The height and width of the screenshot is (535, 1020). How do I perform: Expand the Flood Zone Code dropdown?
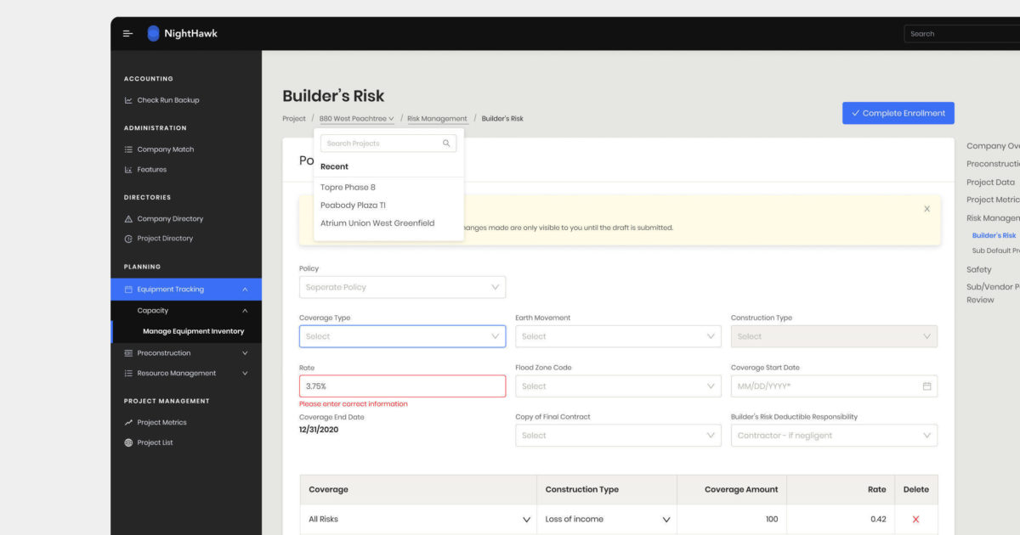(618, 386)
